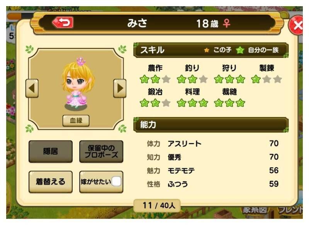Show previous character with left arrow
The width and height of the screenshot is (309, 225).
click(x=32, y=88)
